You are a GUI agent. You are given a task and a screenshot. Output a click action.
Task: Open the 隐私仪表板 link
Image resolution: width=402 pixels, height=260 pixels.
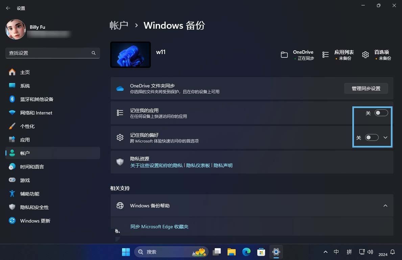[x=198, y=165]
